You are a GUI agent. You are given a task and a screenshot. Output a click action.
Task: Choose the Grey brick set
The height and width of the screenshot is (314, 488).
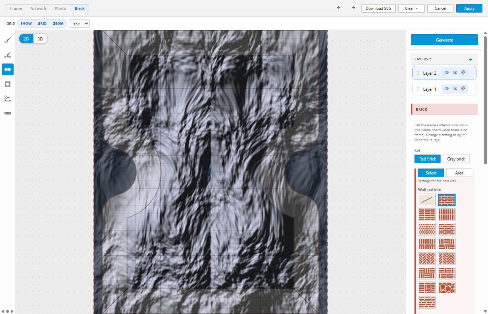click(456, 159)
